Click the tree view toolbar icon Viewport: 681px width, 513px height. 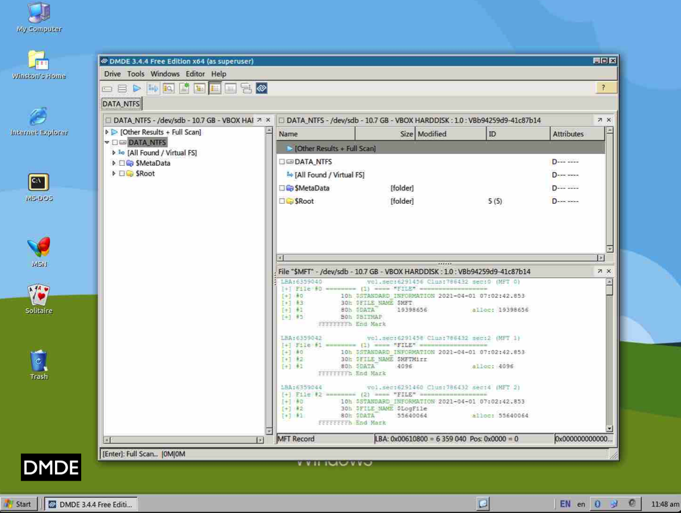pos(200,89)
